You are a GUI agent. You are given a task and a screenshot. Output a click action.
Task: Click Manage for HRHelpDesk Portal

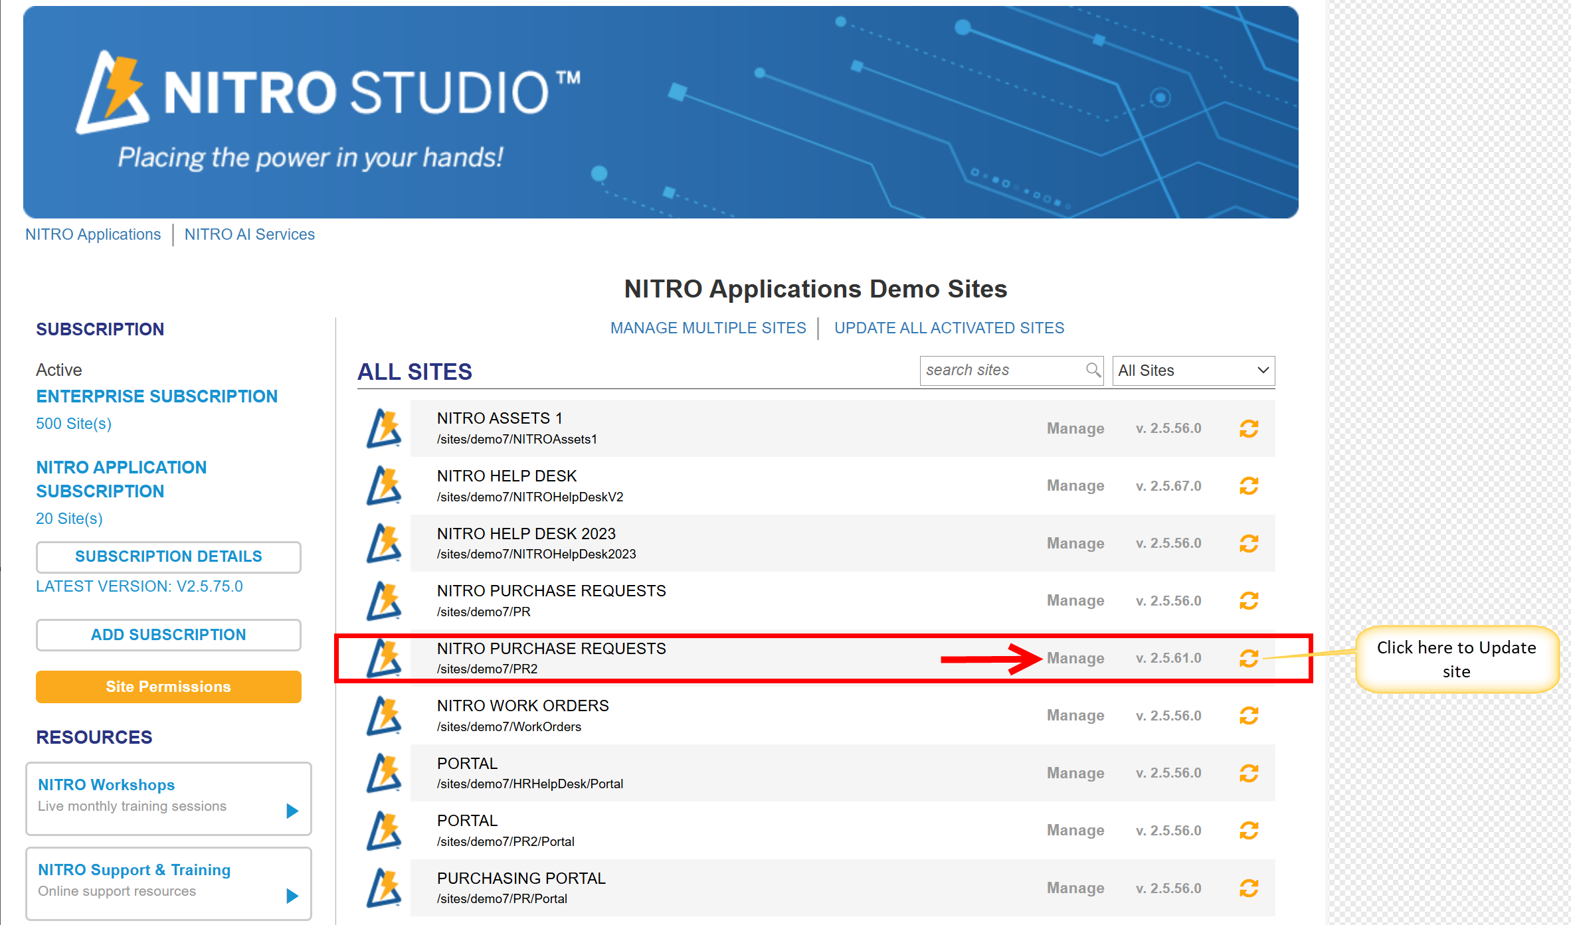(1075, 773)
